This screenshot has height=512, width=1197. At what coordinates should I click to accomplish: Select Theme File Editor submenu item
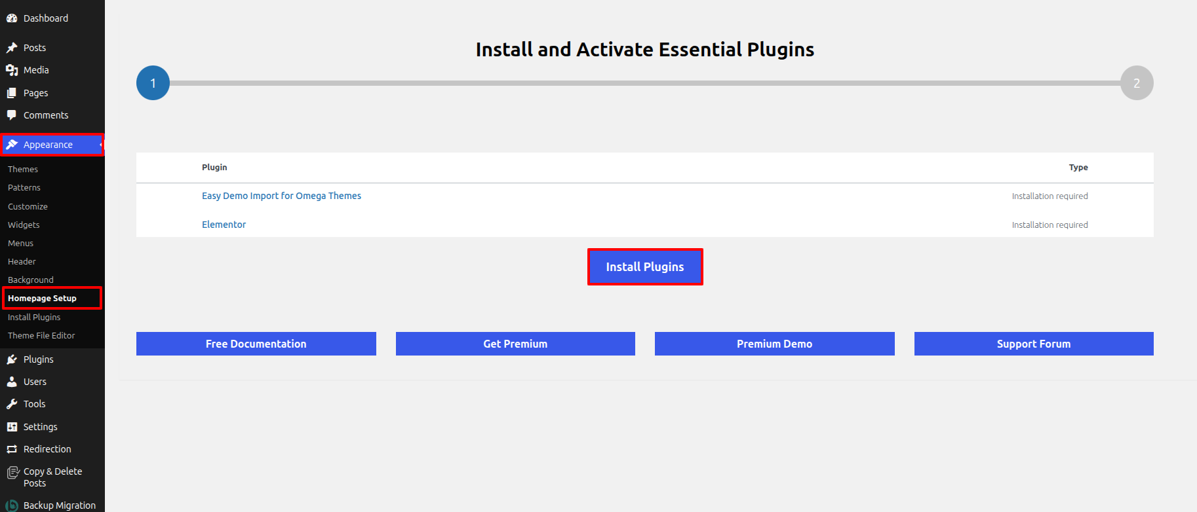point(41,336)
